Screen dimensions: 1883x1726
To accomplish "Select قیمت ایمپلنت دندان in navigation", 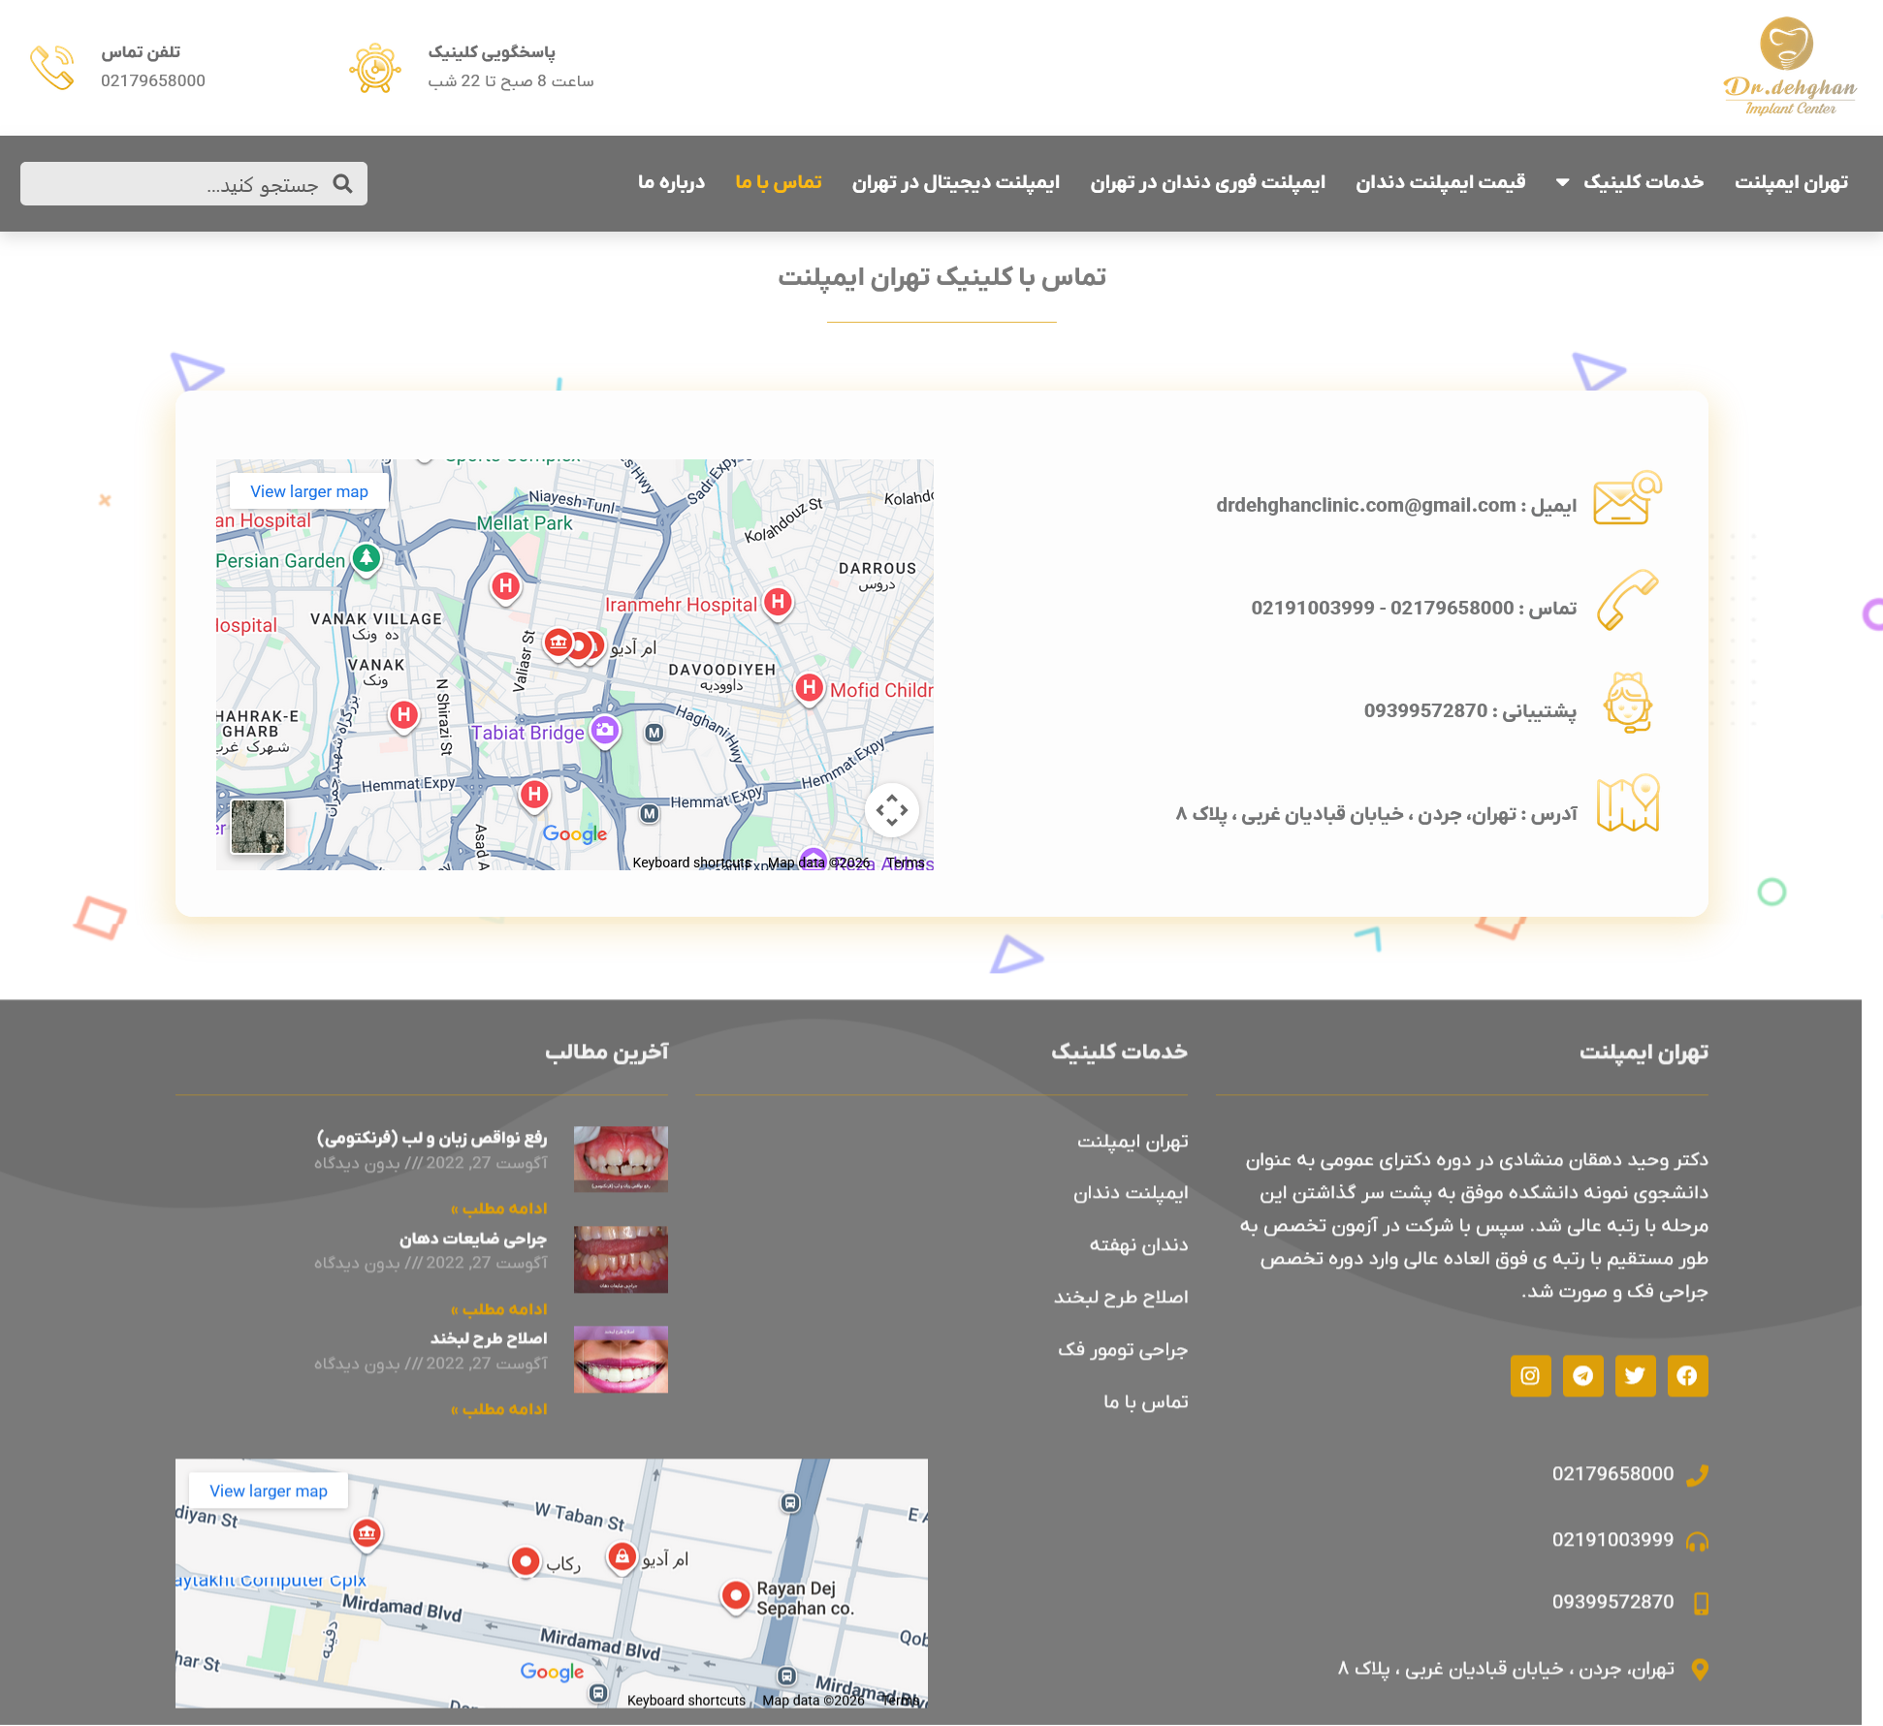I will pyautogui.click(x=1440, y=182).
